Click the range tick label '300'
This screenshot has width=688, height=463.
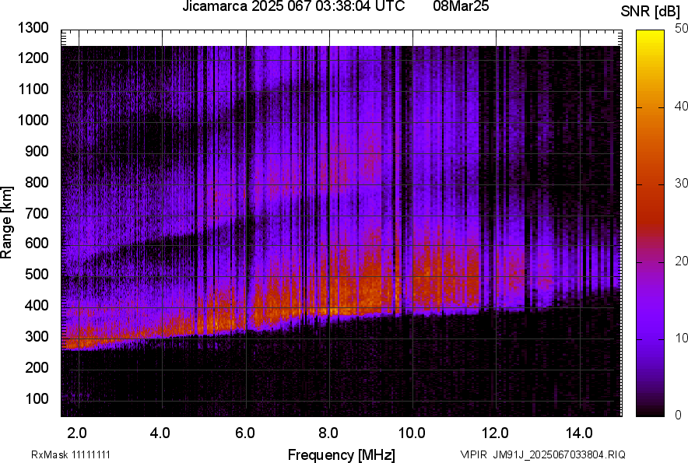(x=37, y=337)
